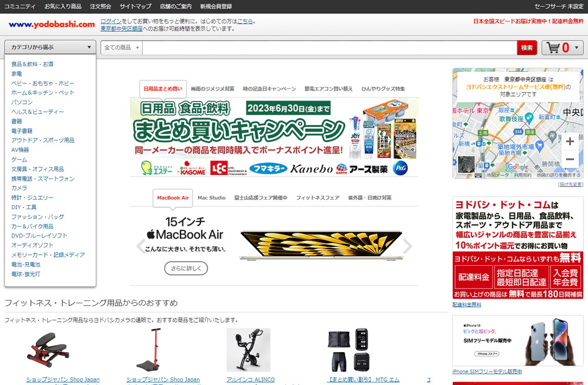Open the red stepper product thumbnail
The height and width of the screenshot is (385, 588).
click(48, 350)
